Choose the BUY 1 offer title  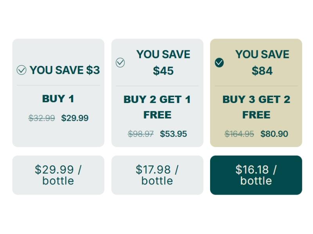[58, 99]
